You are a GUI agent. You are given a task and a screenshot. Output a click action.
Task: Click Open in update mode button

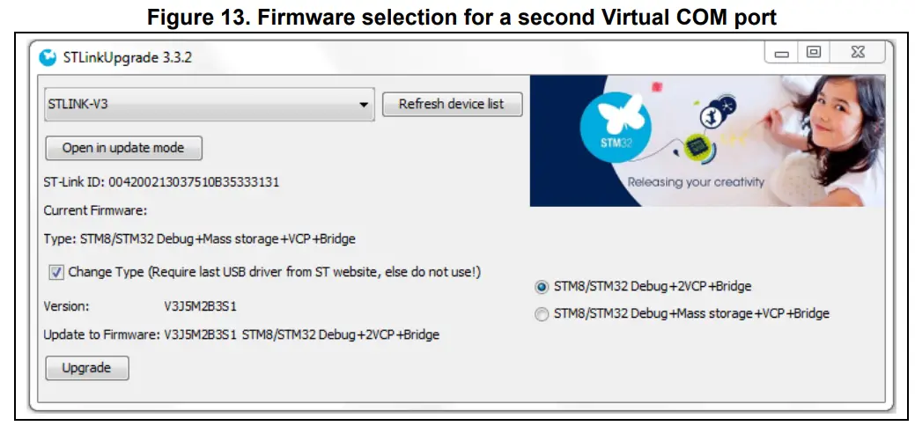123,148
